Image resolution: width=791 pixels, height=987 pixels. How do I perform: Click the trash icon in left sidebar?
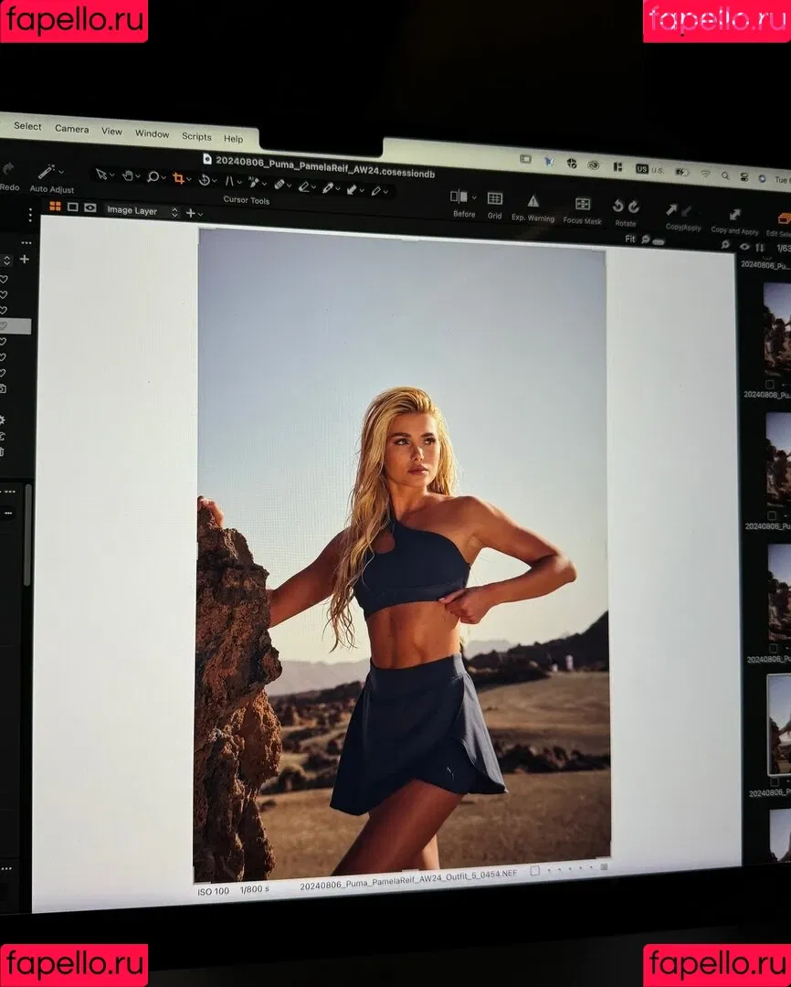[x=3, y=451]
